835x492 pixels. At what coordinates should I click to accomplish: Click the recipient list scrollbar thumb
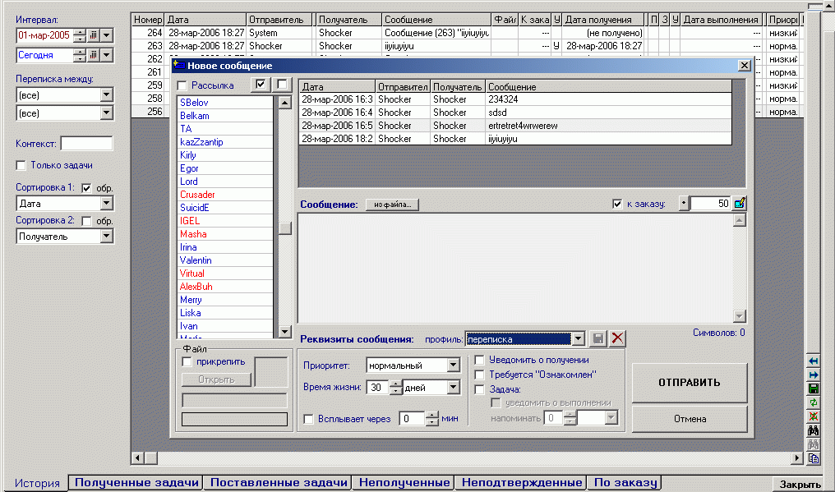coord(285,228)
